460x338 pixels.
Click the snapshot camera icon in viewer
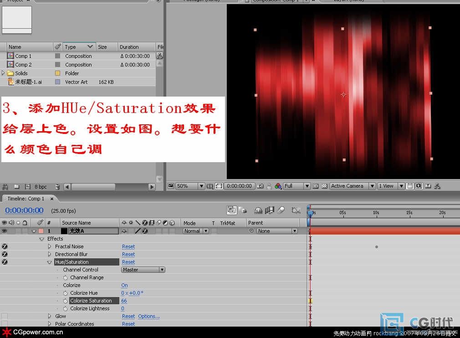(x=260, y=186)
